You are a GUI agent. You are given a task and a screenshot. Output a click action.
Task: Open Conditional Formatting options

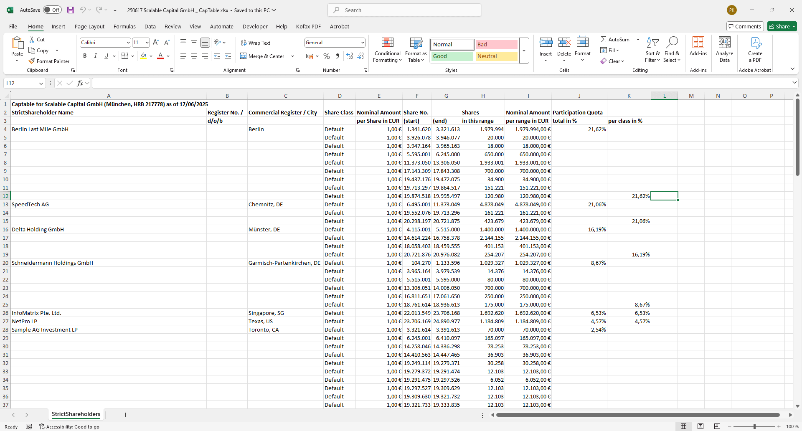click(x=387, y=49)
